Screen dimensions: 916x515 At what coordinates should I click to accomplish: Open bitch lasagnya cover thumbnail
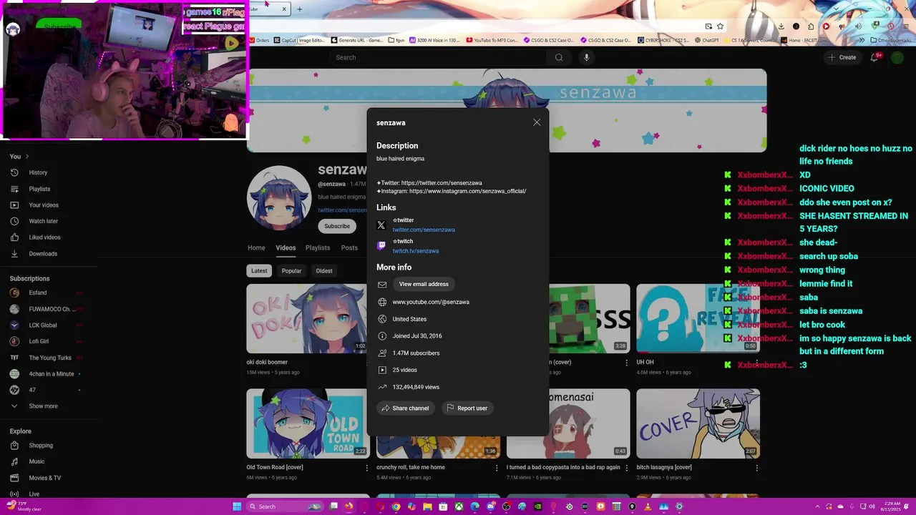point(698,423)
